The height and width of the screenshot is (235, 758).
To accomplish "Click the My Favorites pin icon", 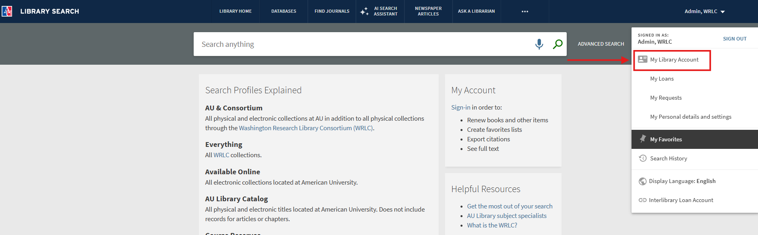I will click(642, 139).
